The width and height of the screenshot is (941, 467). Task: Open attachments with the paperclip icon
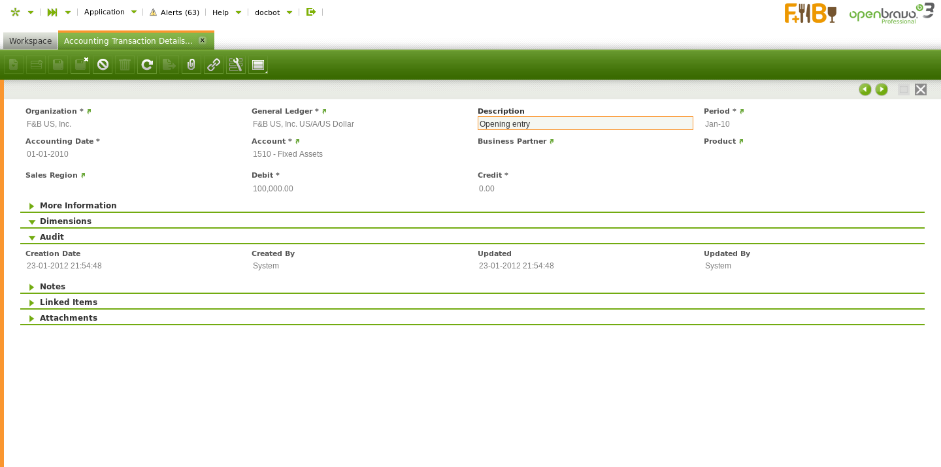pos(191,65)
